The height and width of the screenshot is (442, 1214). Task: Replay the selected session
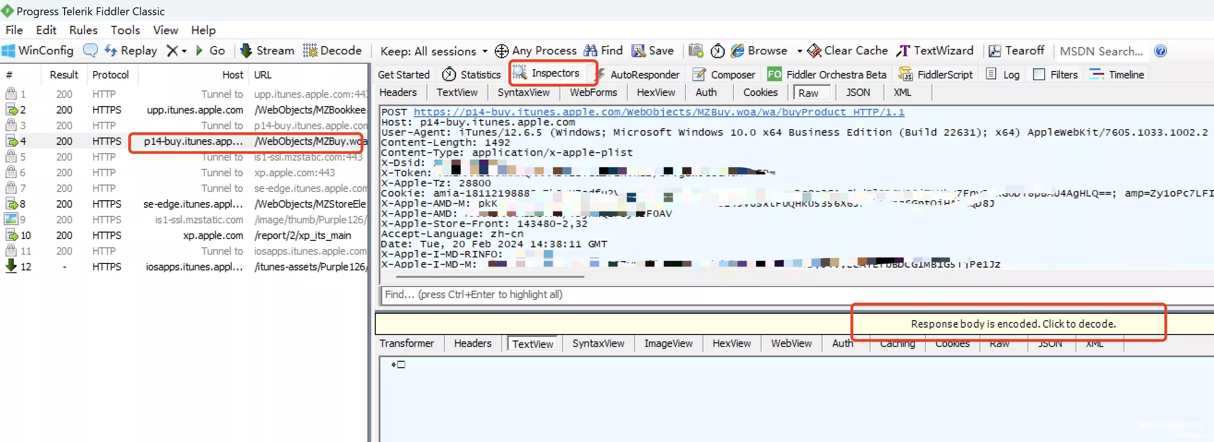click(x=131, y=50)
